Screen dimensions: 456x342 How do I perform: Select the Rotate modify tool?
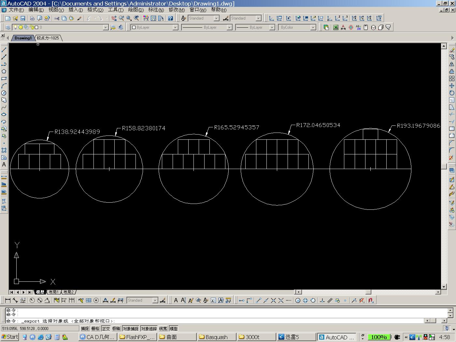pyautogui.click(x=452, y=93)
